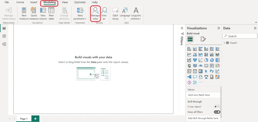Insert a slicer visual

pos(189,71)
